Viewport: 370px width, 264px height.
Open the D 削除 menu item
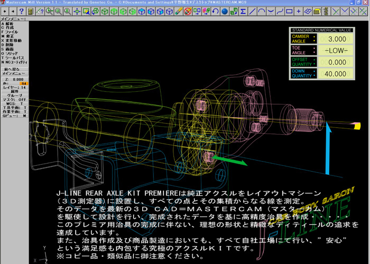pos(7,45)
